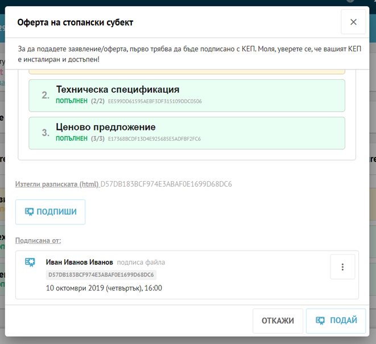The image size is (376, 344).
Task: Click the hash code E17368BCDF13D4E925685E5ADFBF2FC6
Action: coord(154,139)
